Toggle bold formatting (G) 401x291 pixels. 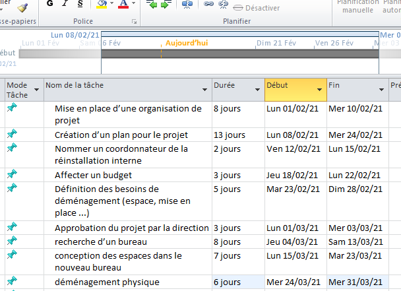click(51, 5)
